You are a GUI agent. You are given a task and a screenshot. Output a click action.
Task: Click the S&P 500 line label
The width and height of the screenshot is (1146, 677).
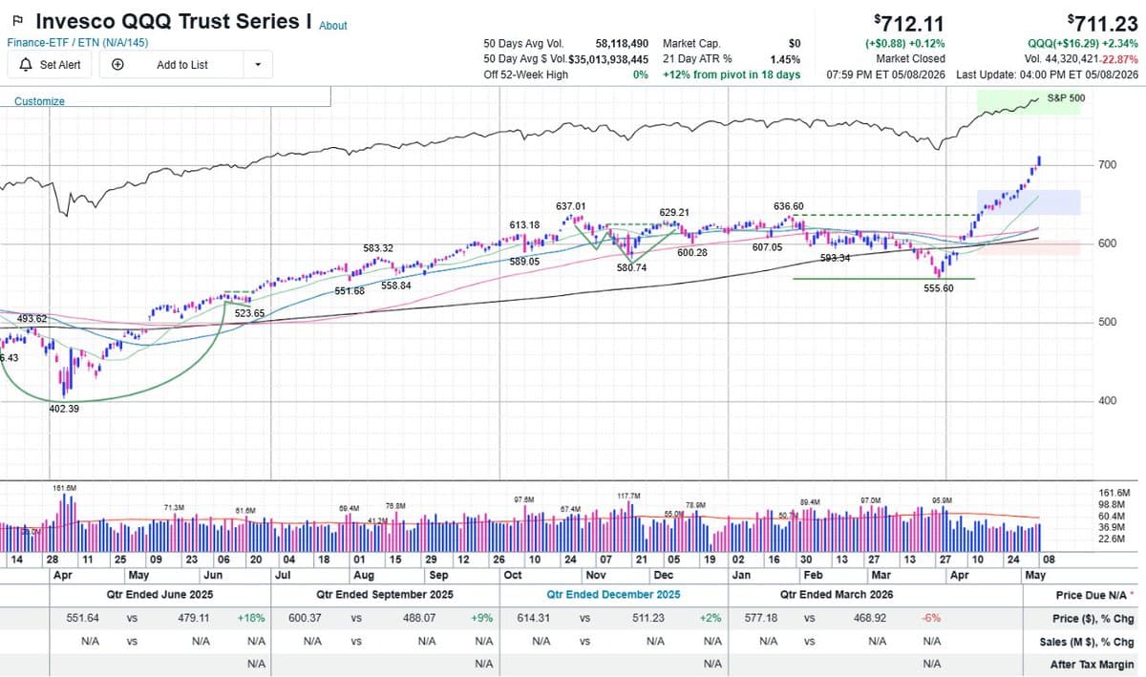click(1066, 97)
